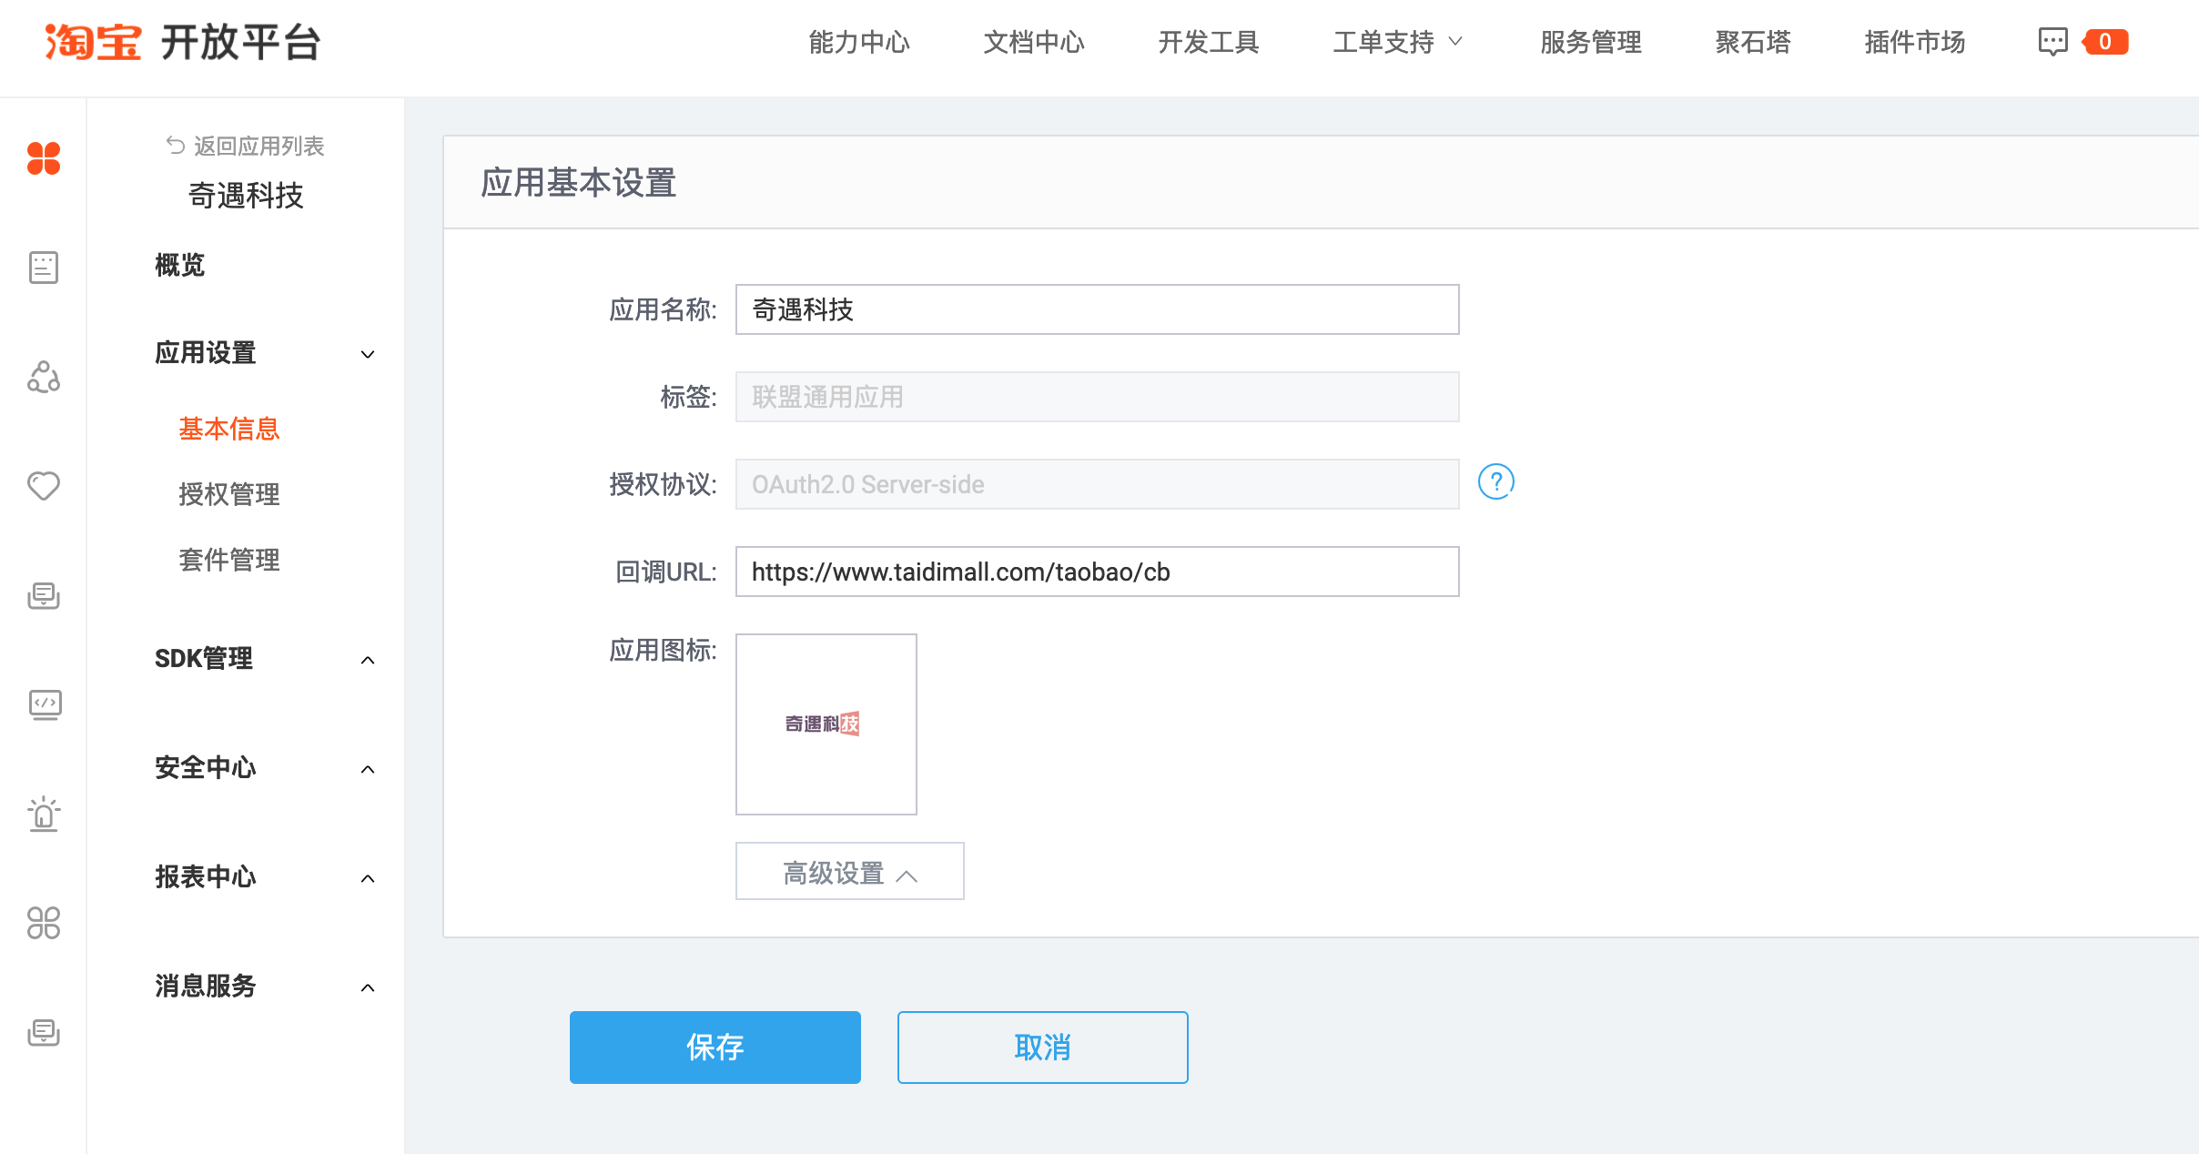Click the heart icon in left rail
This screenshot has height=1154, width=2199.
(x=44, y=486)
